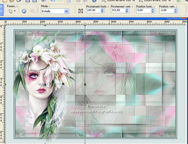Increase Position vert. with up arrow
188x144 pixels.
(x=175, y=10)
